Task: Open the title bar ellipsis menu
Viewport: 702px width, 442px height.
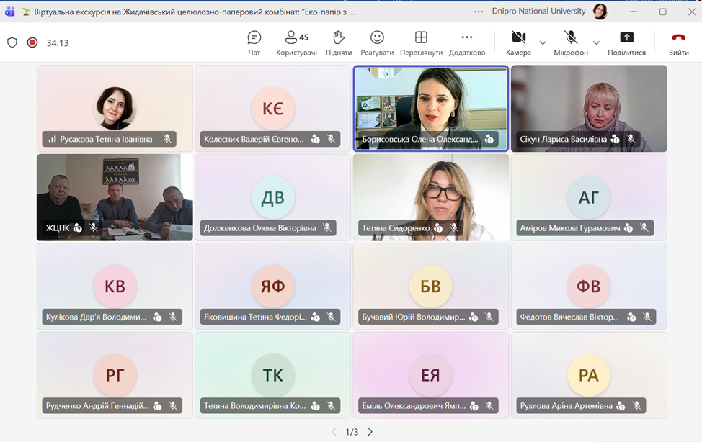Action: coord(479,12)
